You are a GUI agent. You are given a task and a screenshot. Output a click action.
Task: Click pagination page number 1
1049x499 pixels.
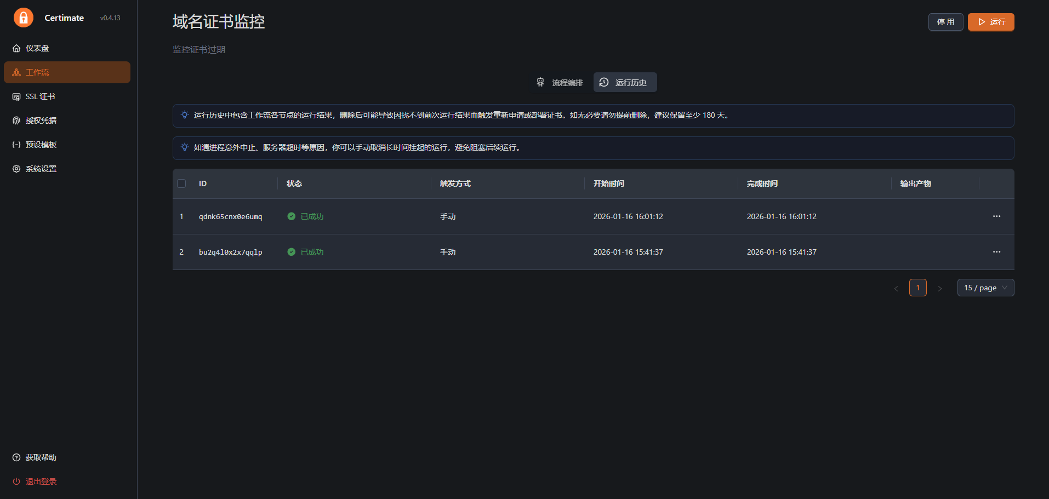[918, 288]
